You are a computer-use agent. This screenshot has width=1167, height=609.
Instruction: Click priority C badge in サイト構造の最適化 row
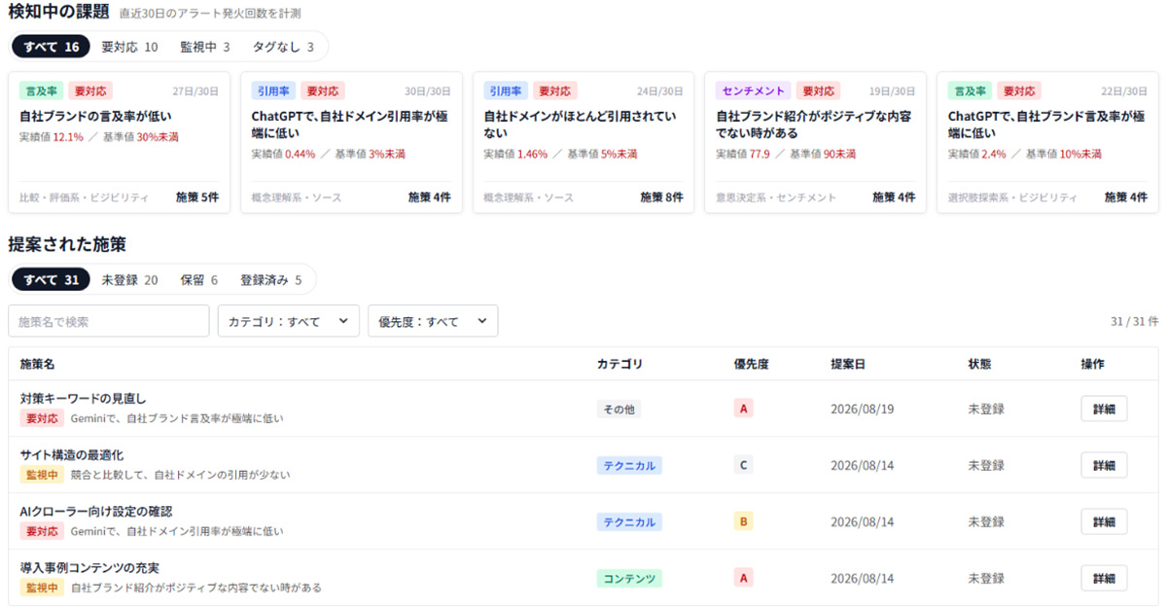click(744, 466)
